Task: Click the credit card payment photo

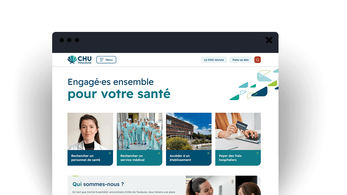Action: (238, 131)
